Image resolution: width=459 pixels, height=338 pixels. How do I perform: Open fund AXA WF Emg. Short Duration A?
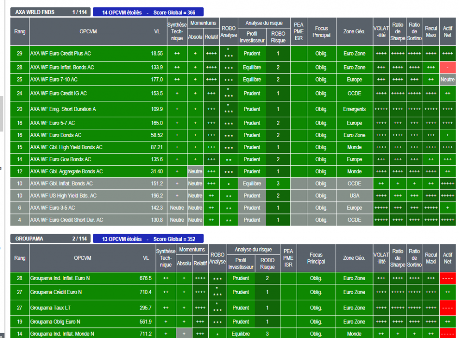[x=63, y=109]
